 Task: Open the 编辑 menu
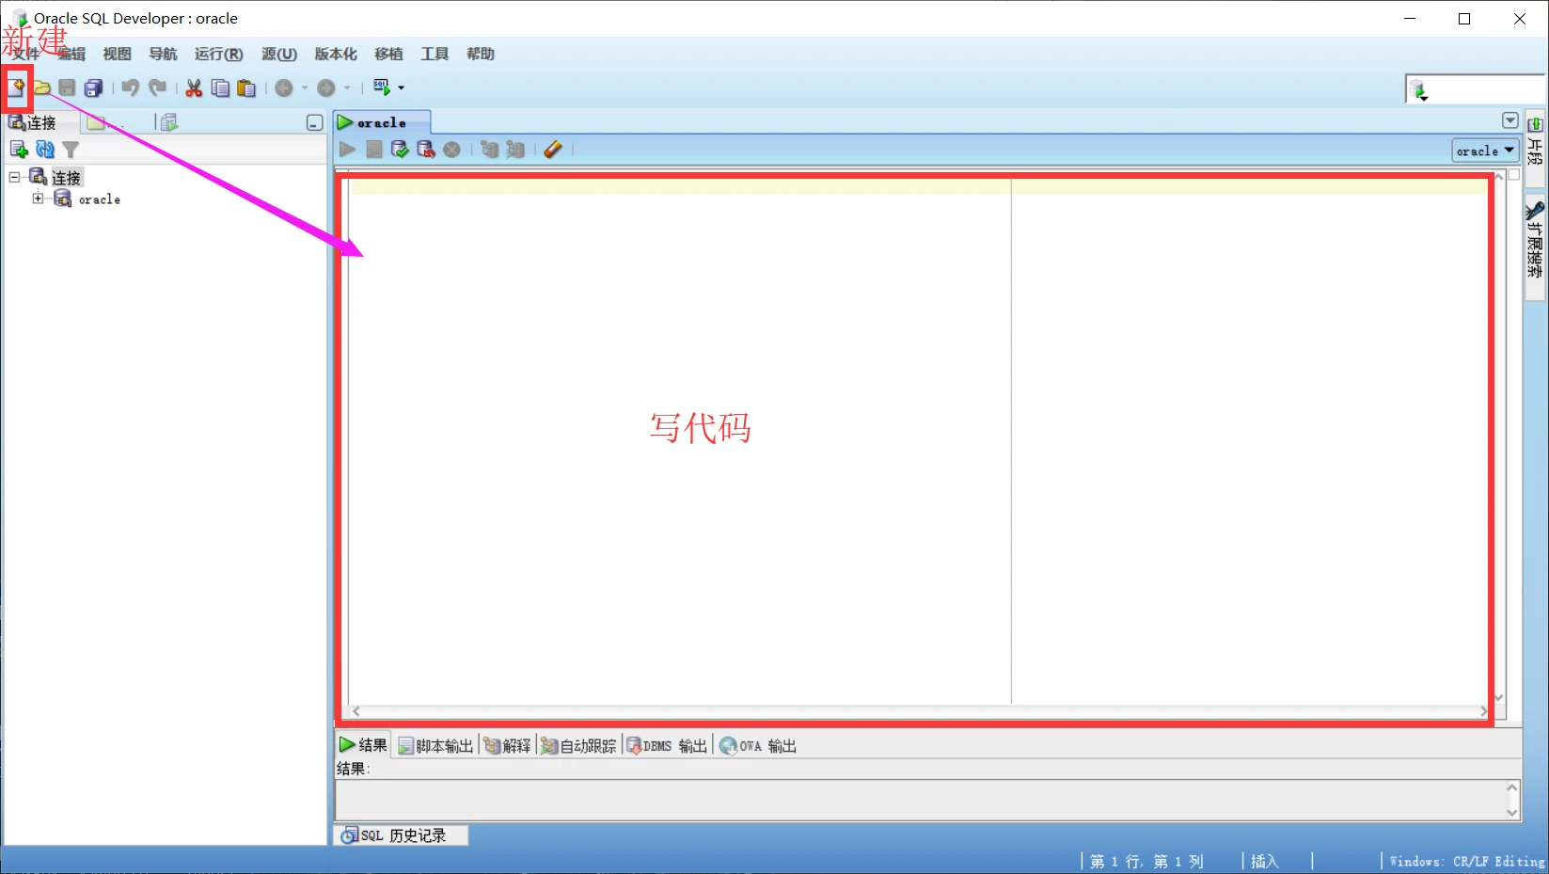coord(71,54)
